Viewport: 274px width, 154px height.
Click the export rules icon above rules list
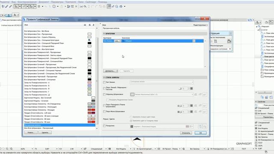[x=89, y=25]
